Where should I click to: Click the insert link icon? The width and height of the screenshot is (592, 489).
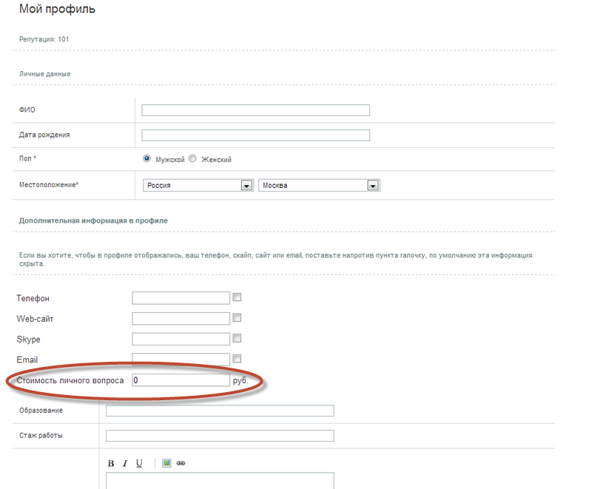181,464
